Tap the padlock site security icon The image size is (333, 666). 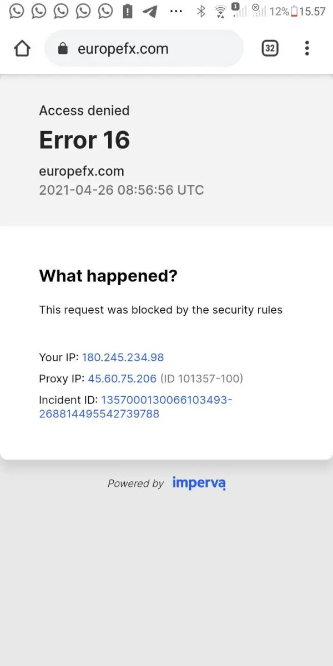pyautogui.click(x=63, y=49)
